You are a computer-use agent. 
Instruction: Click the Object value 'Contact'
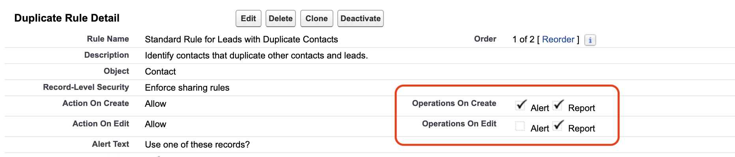(160, 71)
